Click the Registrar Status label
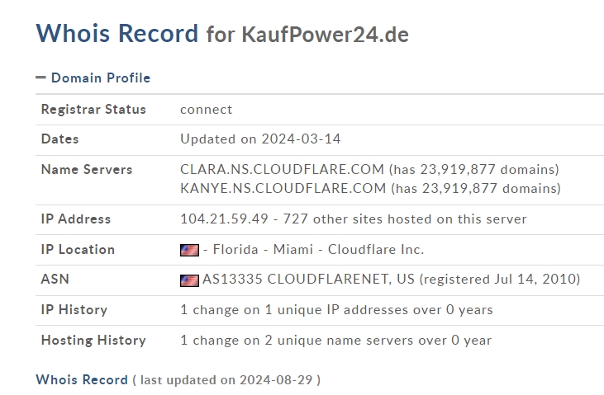 coord(93,109)
